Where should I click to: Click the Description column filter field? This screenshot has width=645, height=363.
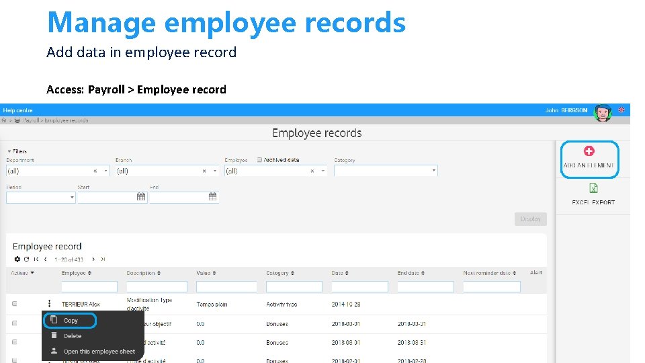(157, 286)
